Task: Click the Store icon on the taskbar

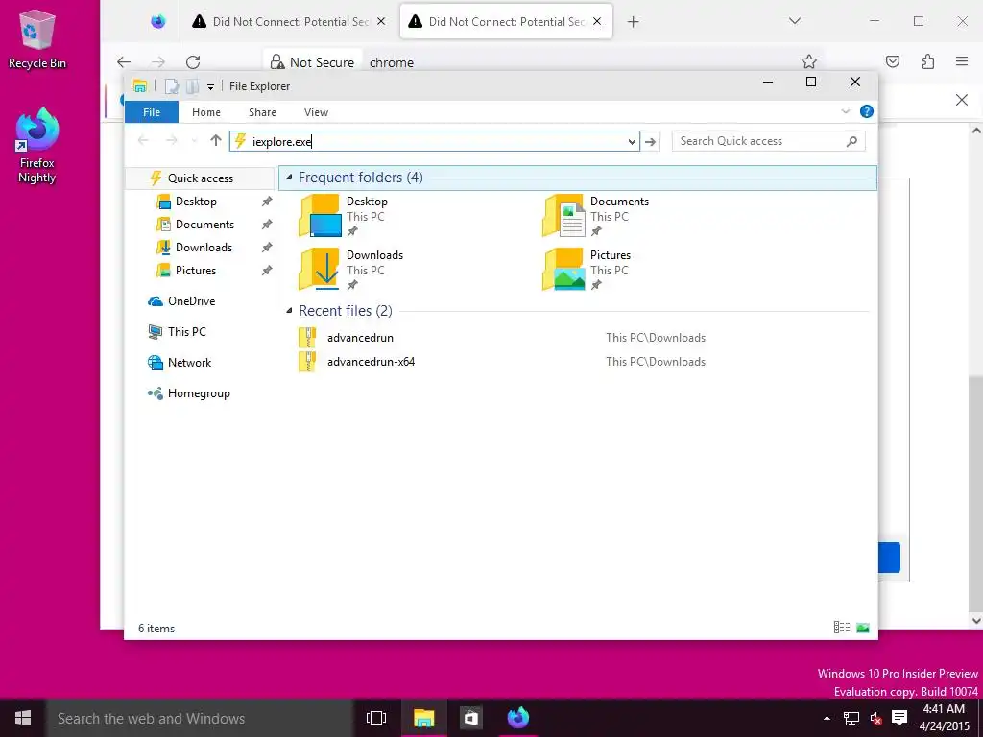Action: [x=470, y=718]
